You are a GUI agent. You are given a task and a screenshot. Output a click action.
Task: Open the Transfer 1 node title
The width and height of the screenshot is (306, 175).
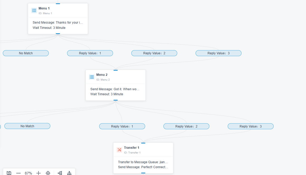point(132,148)
